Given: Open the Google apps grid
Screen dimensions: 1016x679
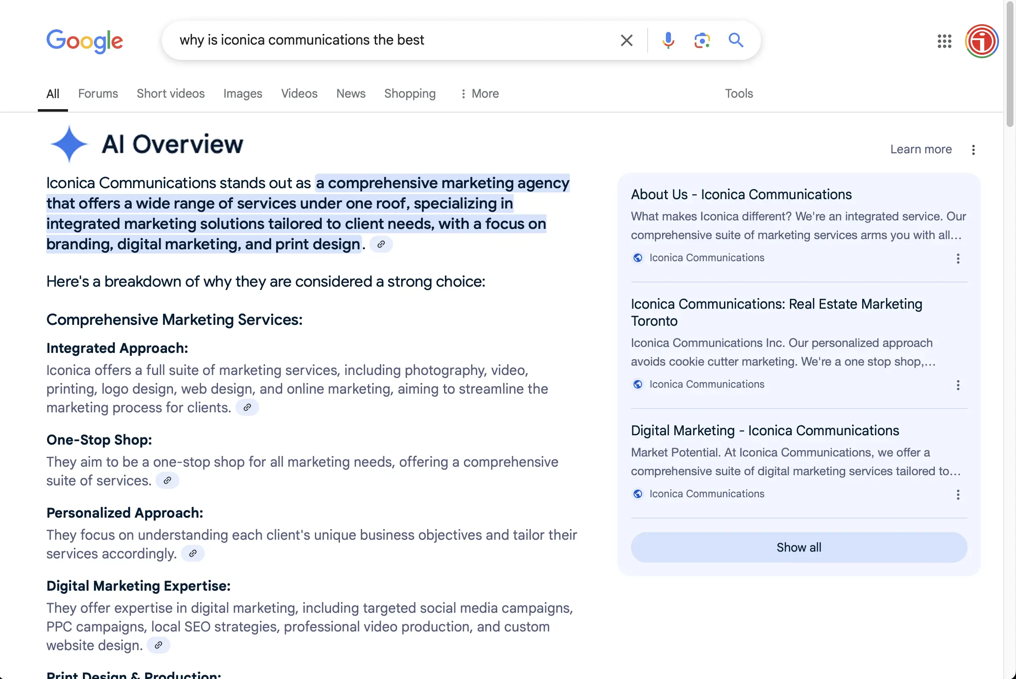Looking at the screenshot, I should [x=944, y=41].
